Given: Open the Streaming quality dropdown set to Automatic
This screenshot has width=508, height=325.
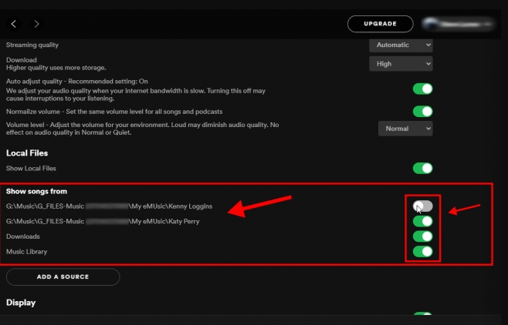Looking at the screenshot, I should tap(400, 45).
